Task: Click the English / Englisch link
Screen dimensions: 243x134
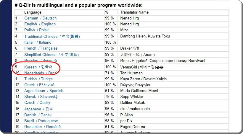Action: tap(40, 24)
